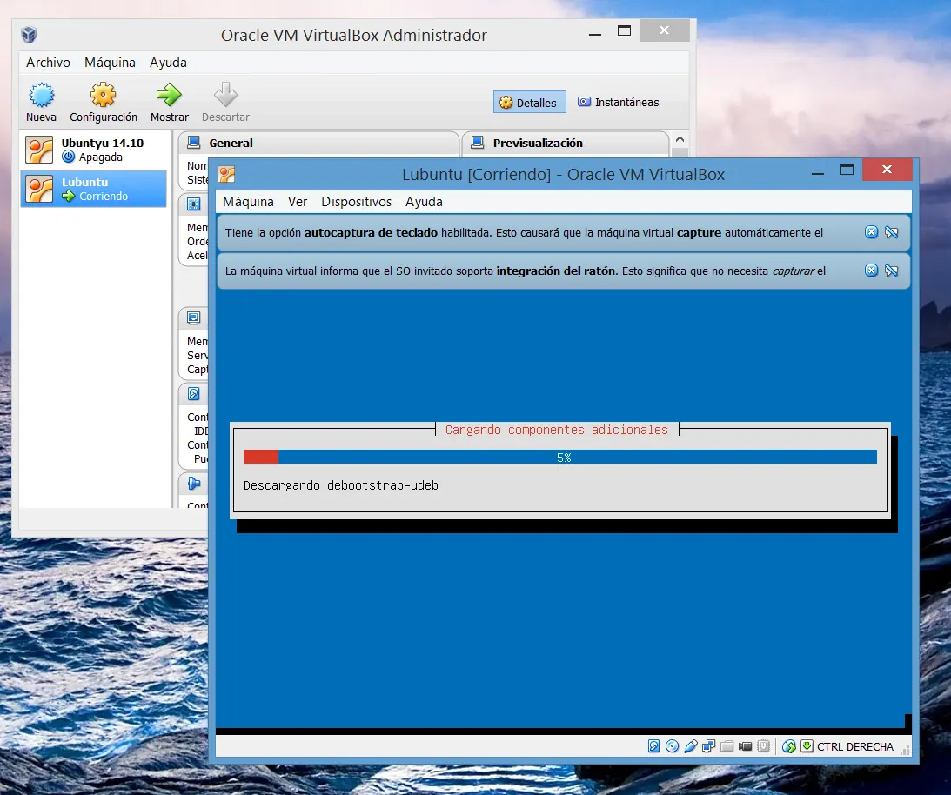Click the shared folders status icon
The height and width of the screenshot is (795, 951).
click(x=727, y=746)
